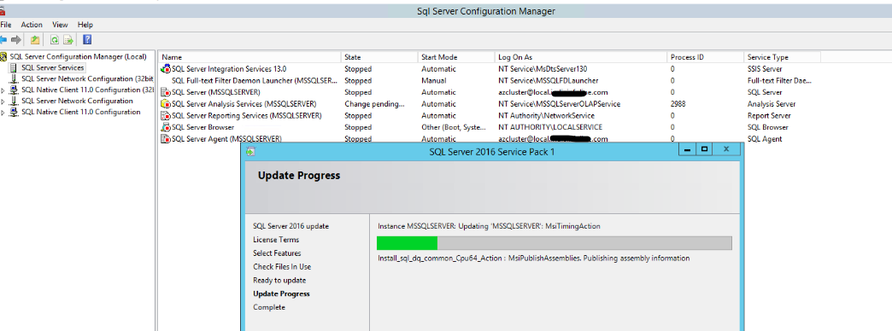The image size is (892, 331).
Task: Click the 'Complete' wizard step
Action: click(269, 307)
